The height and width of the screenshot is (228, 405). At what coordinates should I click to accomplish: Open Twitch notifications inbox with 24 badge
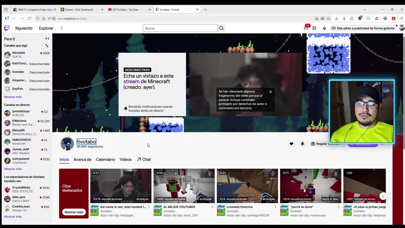(306, 28)
